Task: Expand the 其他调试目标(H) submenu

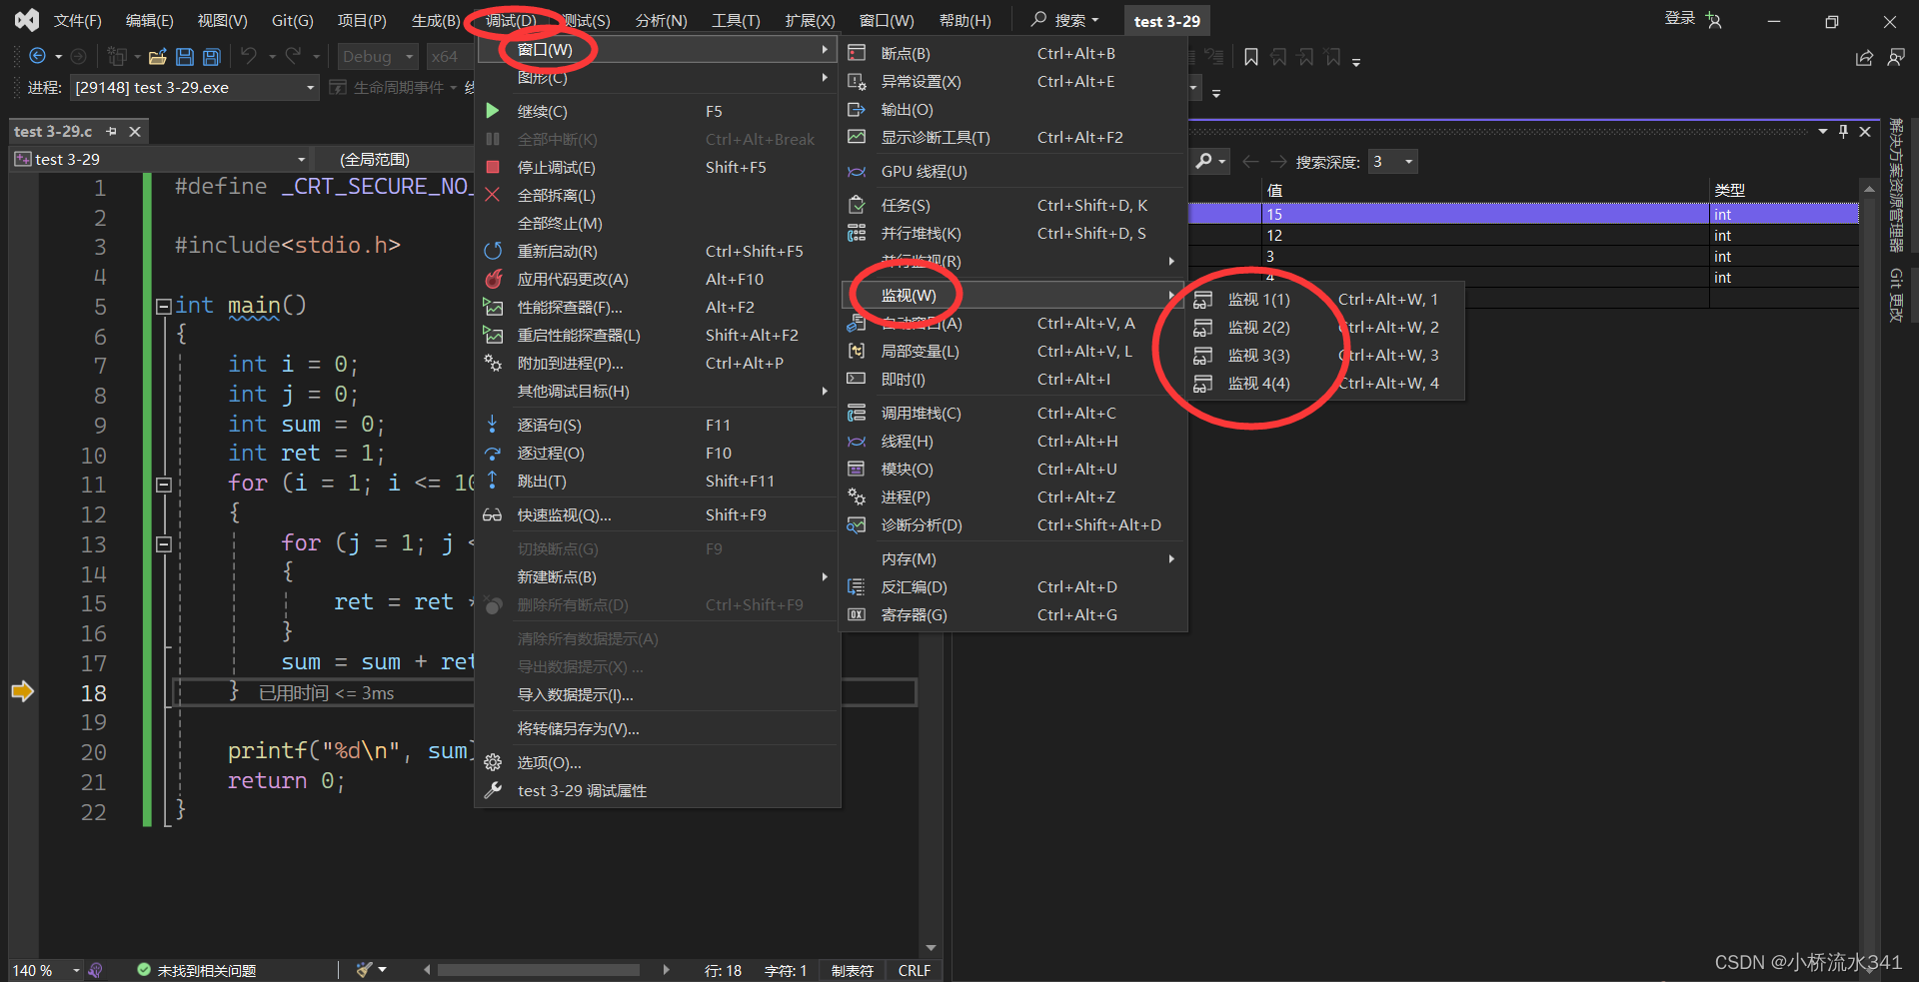Action: click(657, 391)
